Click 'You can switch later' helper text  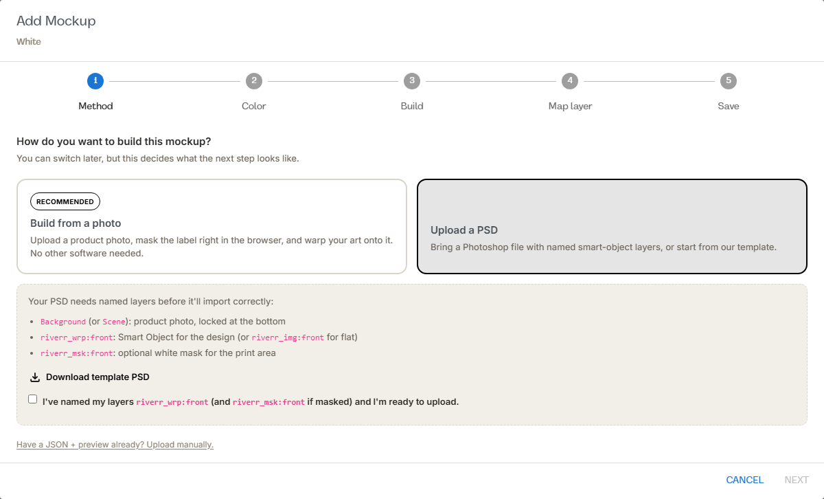pos(158,158)
